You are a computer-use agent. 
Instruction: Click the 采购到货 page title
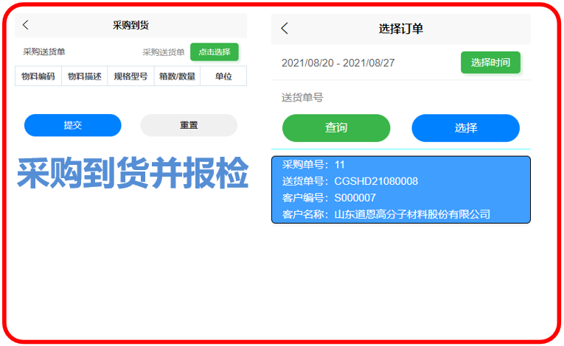pos(131,25)
